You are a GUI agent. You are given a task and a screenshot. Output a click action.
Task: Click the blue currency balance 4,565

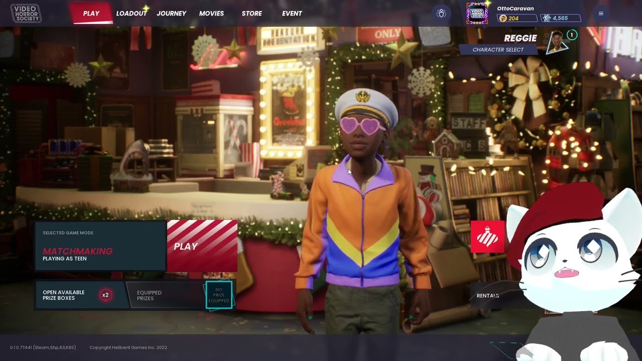[561, 18]
